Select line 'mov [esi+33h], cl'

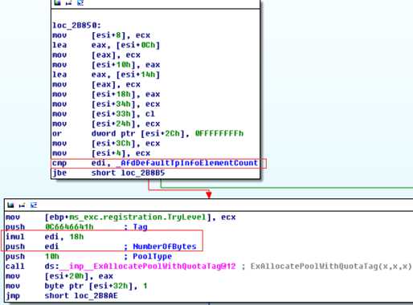point(104,114)
